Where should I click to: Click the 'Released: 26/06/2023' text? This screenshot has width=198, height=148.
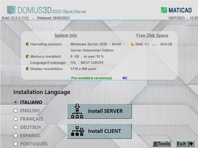pyautogui.click(x=53, y=18)
